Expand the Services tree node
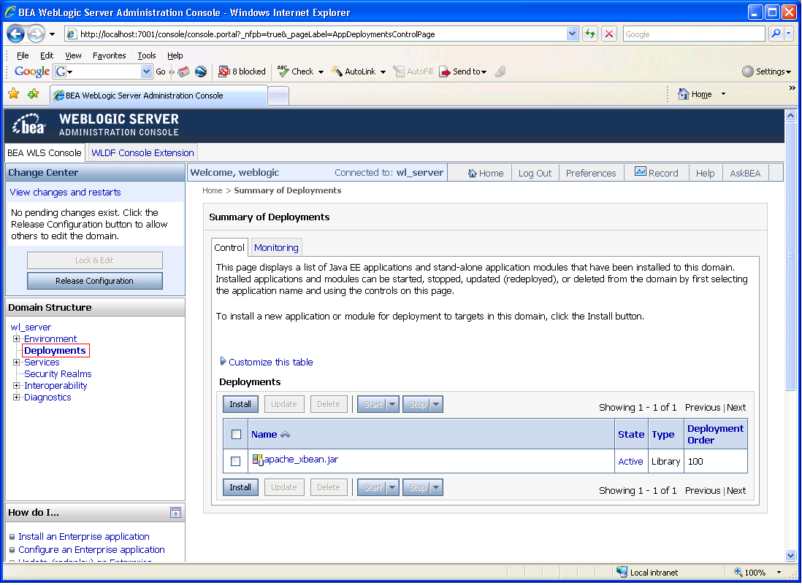The height and width of the screenshot is (585, 802). coord(15,362)
